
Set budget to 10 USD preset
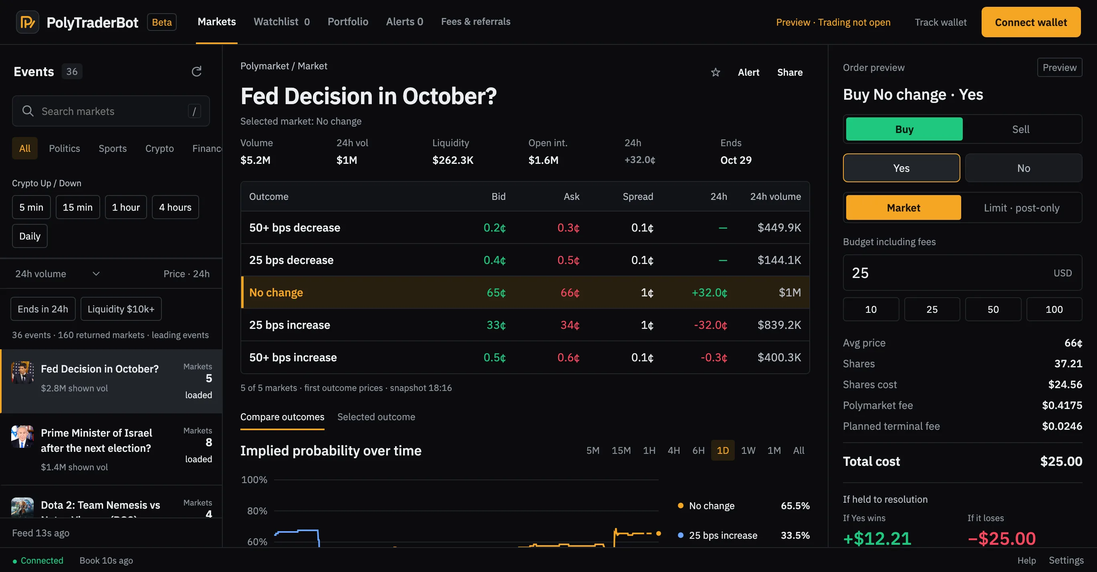point(871,309)
